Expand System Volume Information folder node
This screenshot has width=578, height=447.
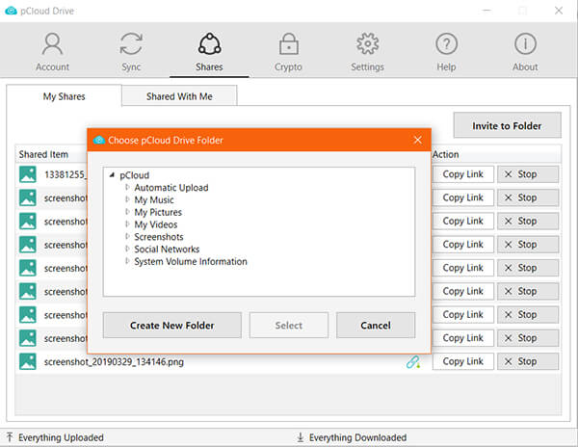(127, 261)
